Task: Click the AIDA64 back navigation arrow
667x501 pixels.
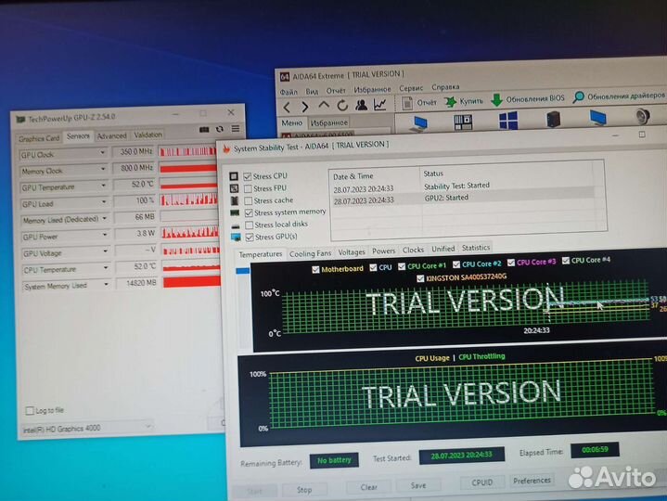Action: pos(289,106)
